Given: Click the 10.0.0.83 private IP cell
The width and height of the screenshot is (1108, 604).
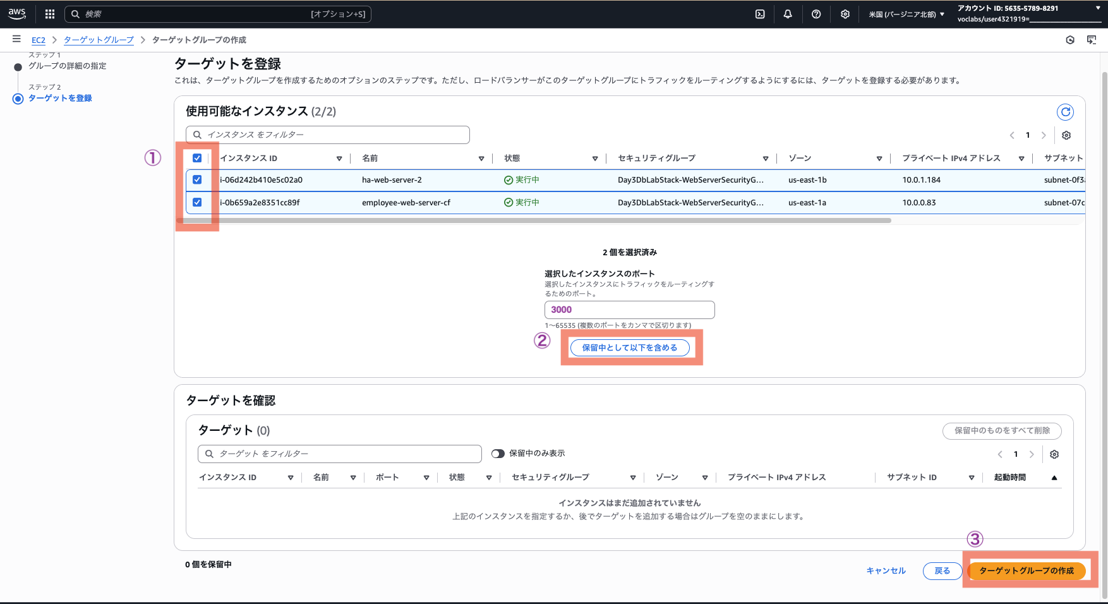Looking at the screenshot, I should click(919, 203).
